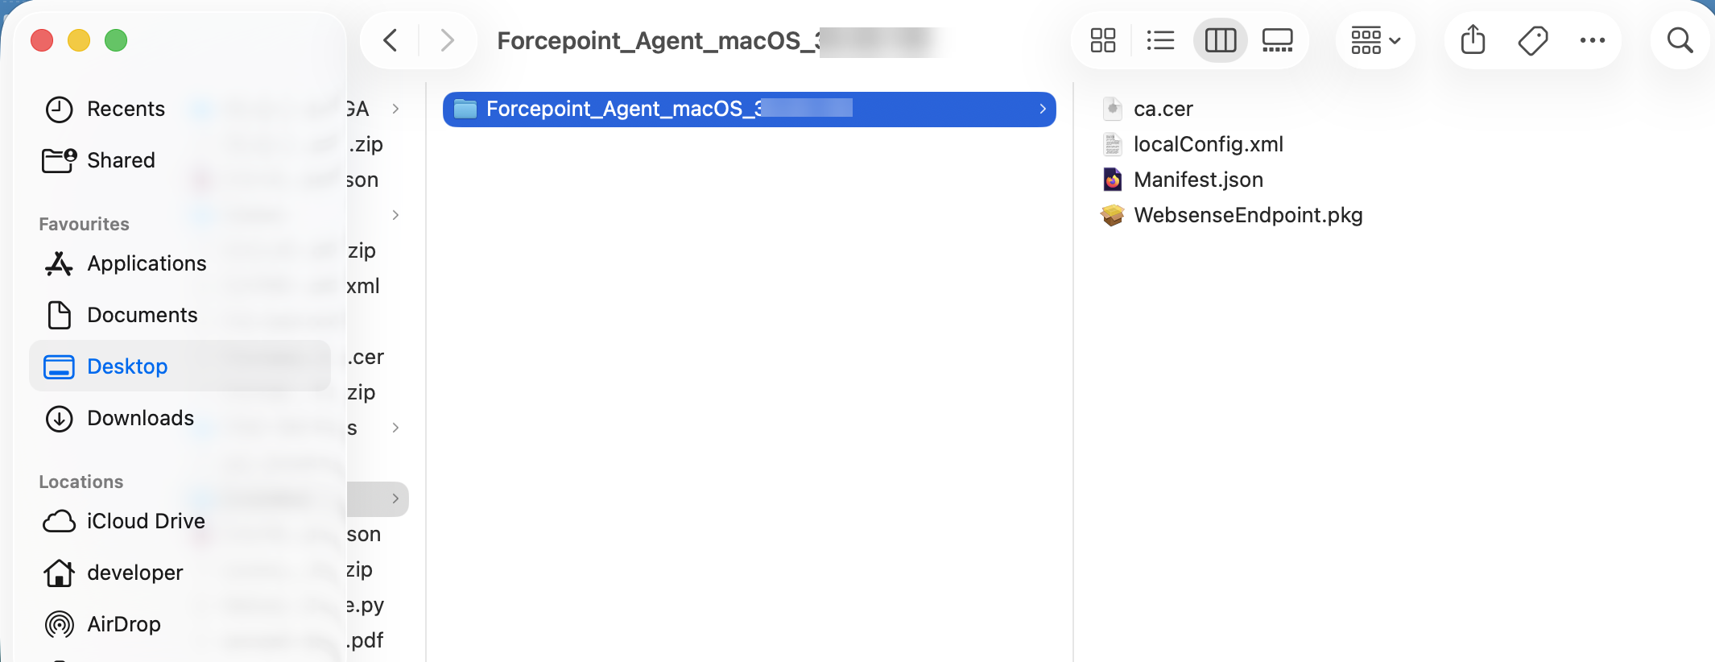
Task: Open the more actions ellipsis menu
Action: [1592, 40]
